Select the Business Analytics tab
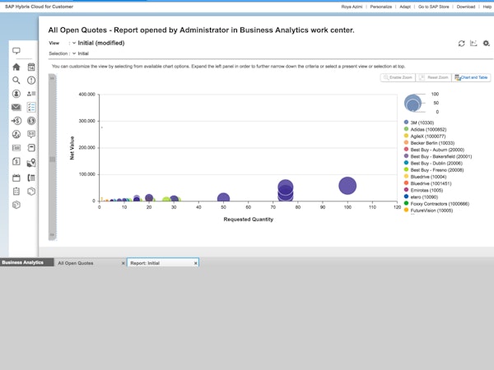 pos(22,263)
